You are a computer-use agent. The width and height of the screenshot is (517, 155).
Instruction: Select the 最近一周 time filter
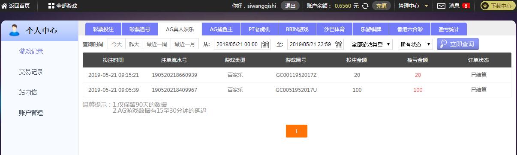pyautogui.click(x=157, y=44)
